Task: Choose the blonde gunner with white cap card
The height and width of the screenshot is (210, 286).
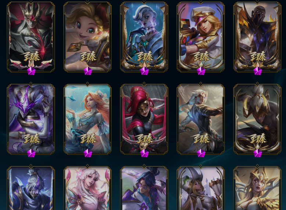Action: [201, 37]
